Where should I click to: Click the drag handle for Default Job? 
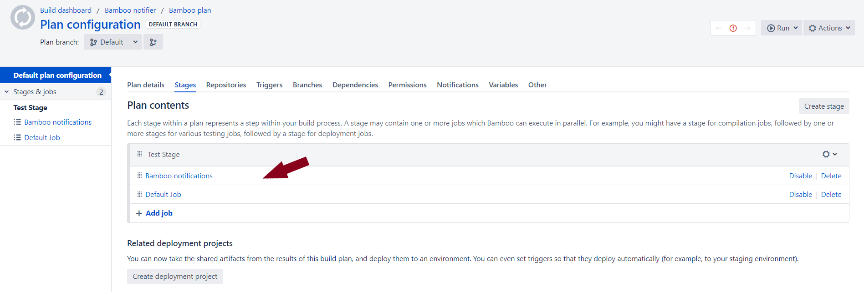pos(139,194)
